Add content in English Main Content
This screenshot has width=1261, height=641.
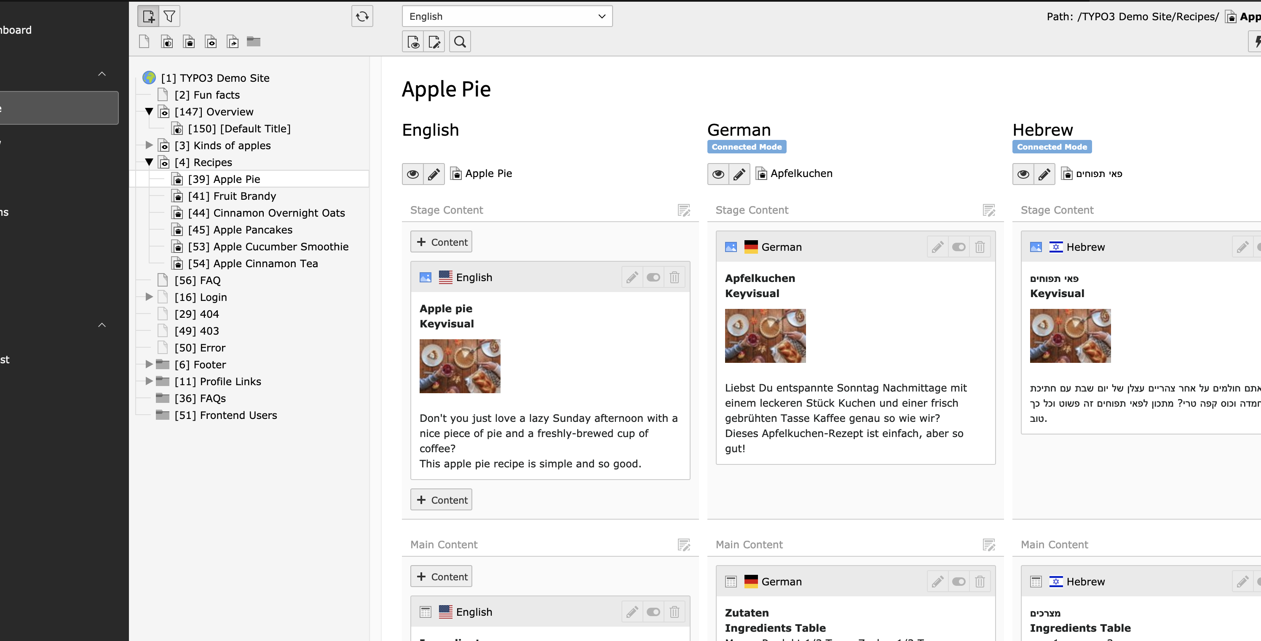(441, 577)
